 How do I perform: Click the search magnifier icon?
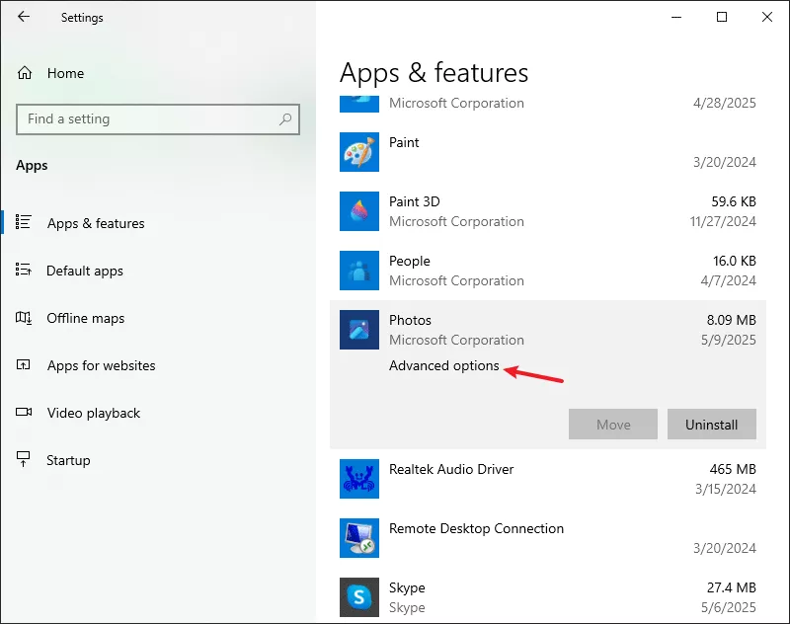285,119
